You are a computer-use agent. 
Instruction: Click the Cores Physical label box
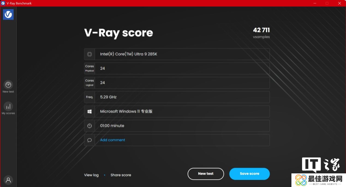[89, 68]
